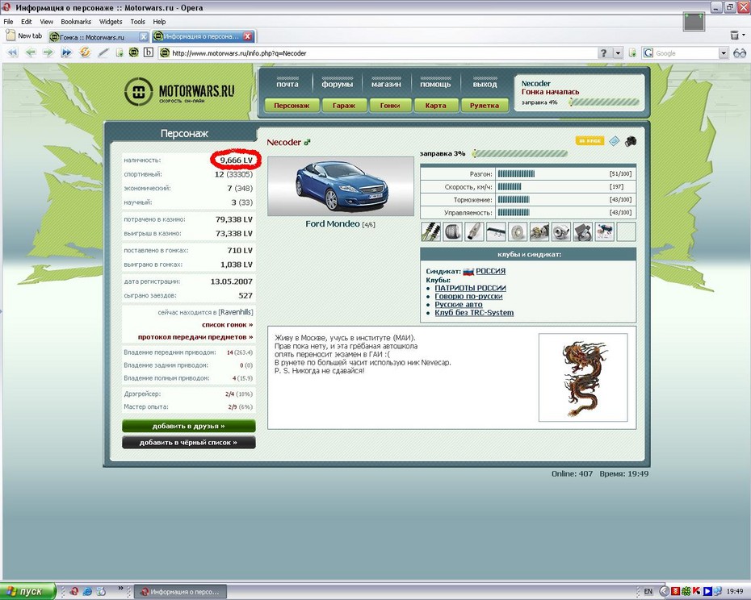
Task: Click the suspension springs part icon
Action: click(x=430, y=231)
